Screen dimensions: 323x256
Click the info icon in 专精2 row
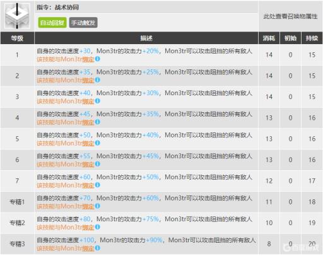97,227
